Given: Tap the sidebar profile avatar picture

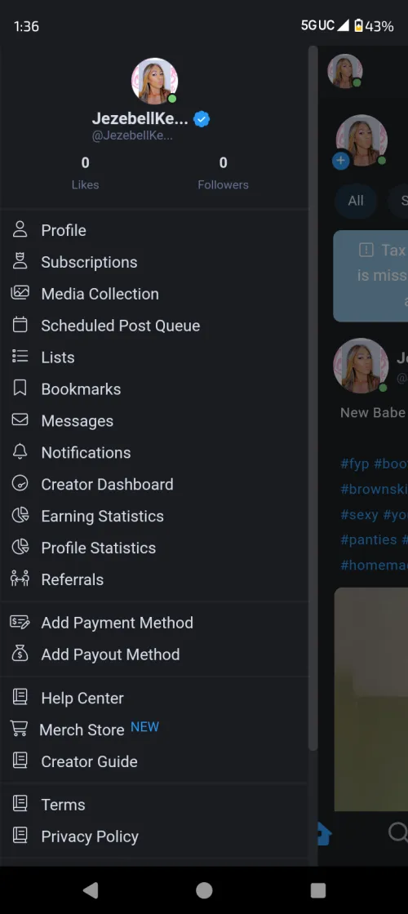Looking at the screenshot, I should point(154,81).
